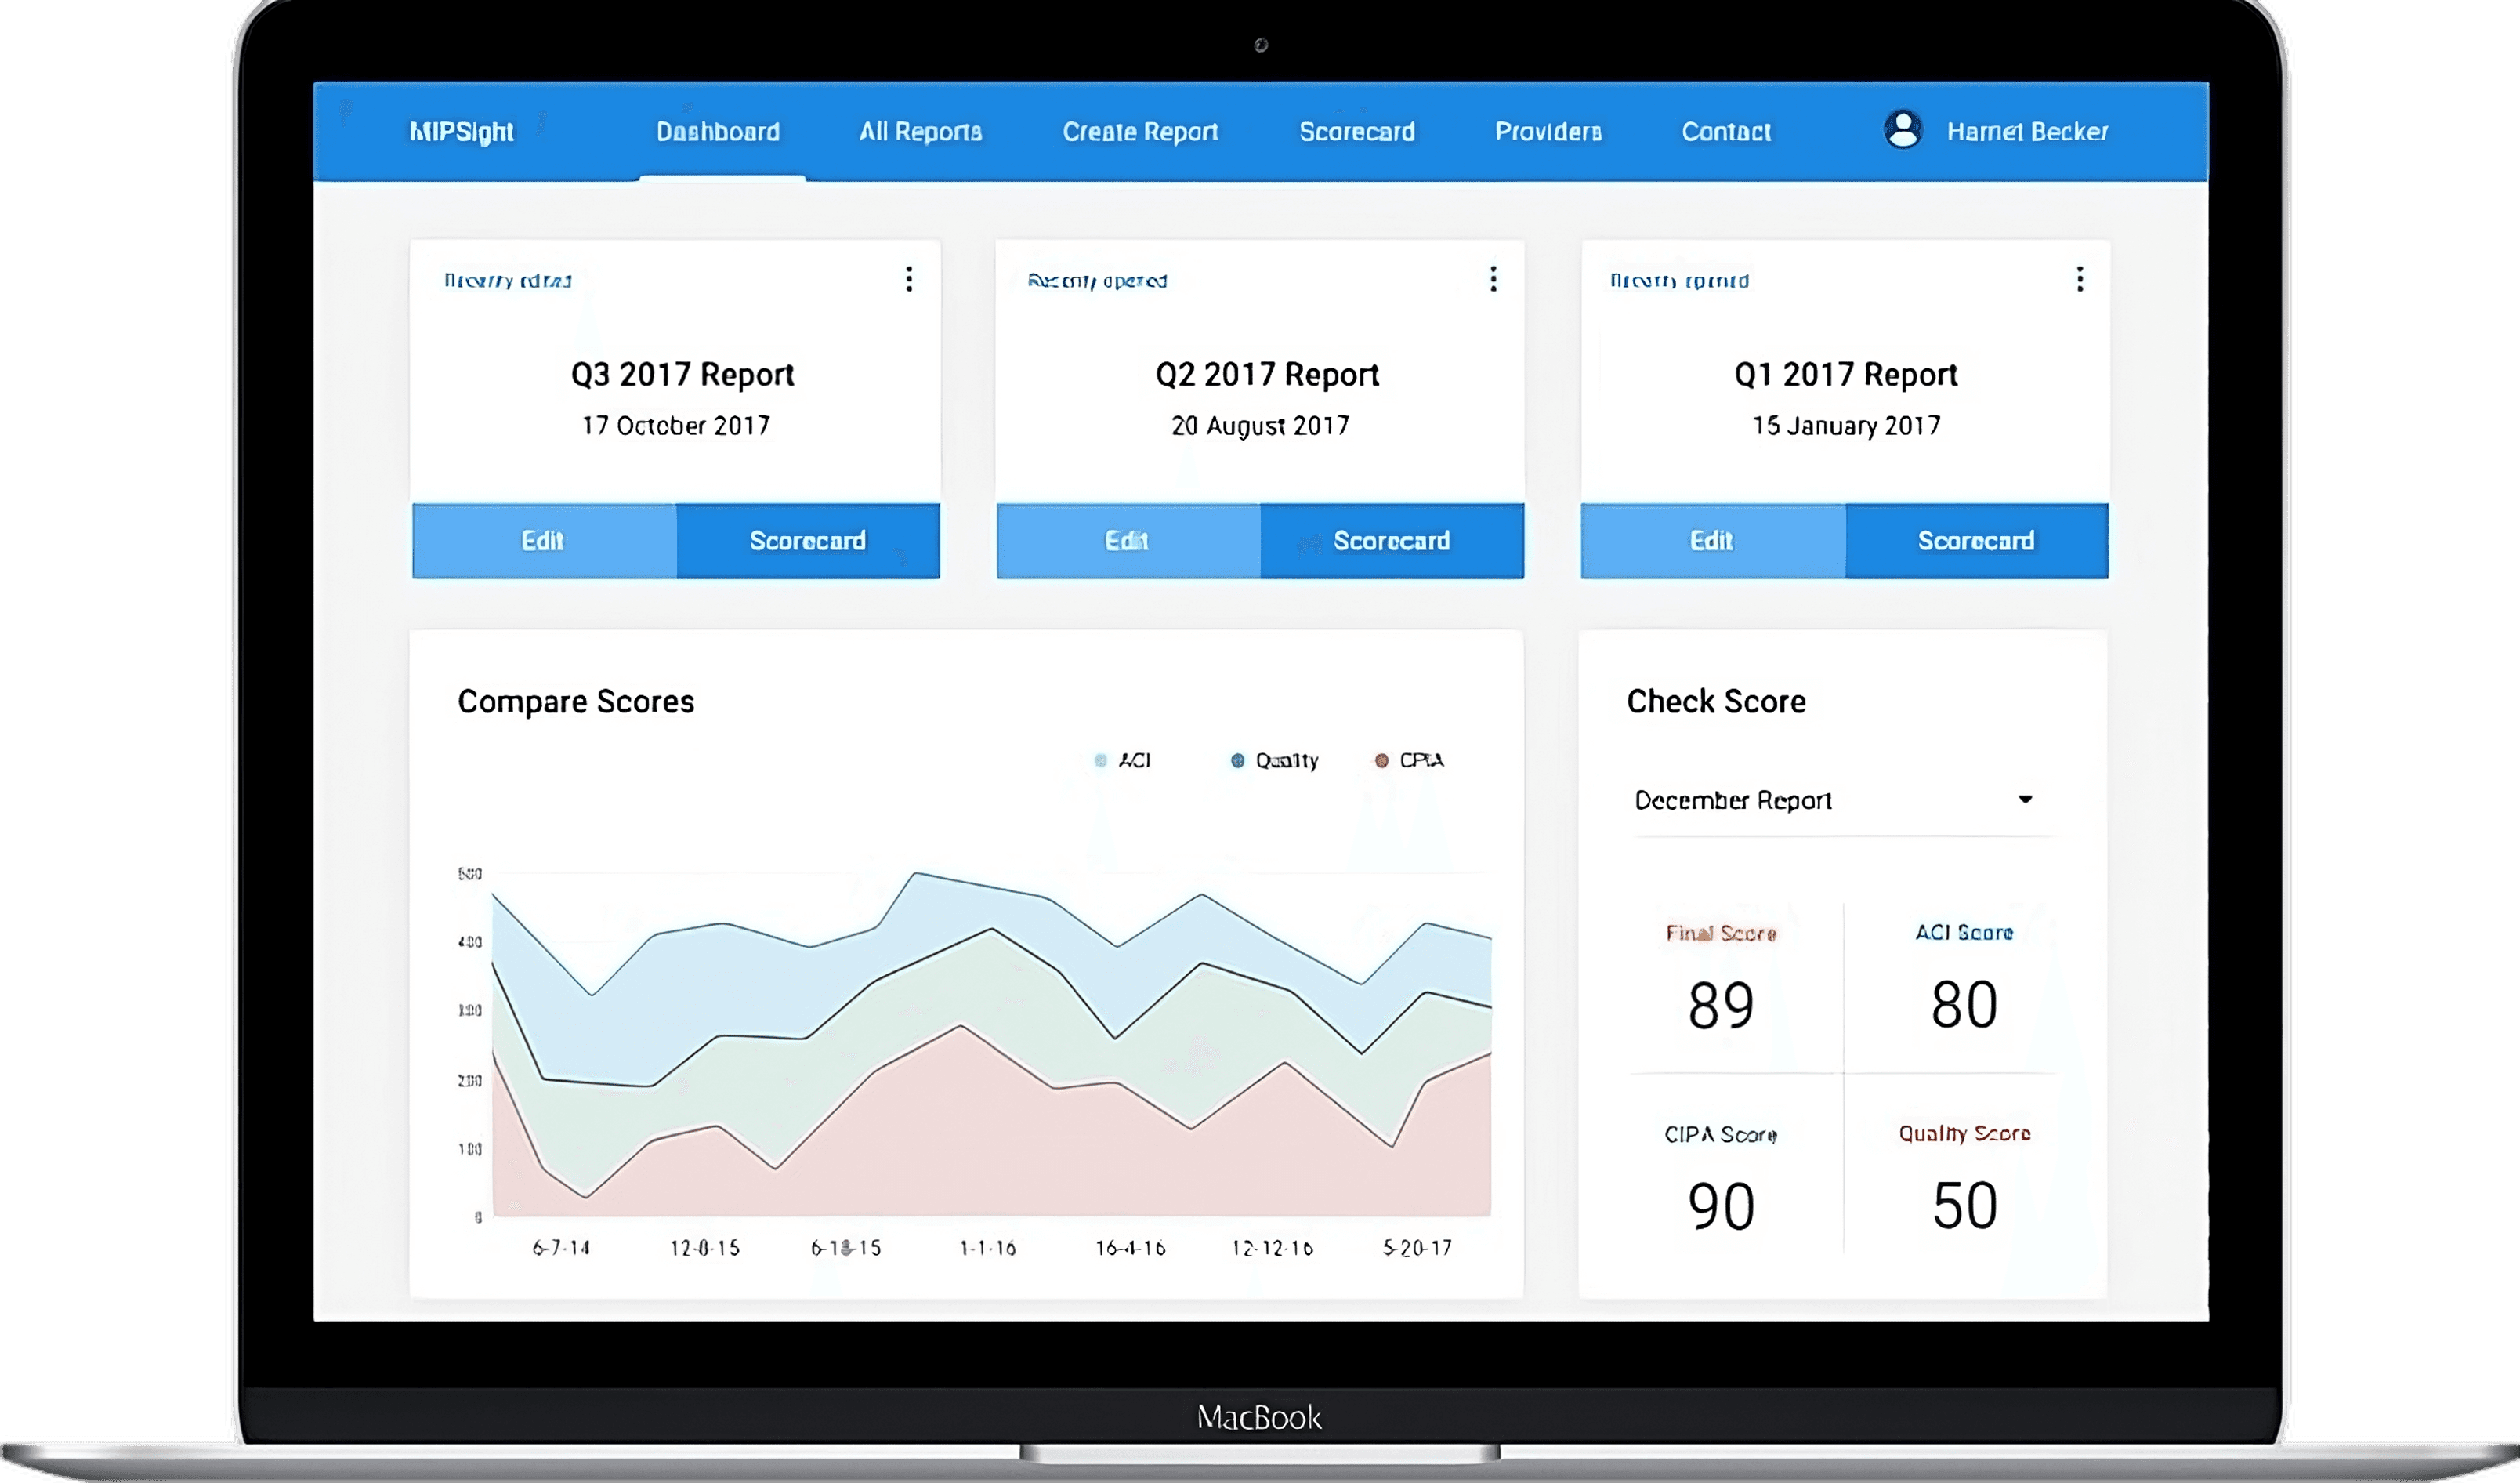Click Edit on the Q1 2017 Report card

point(1711,541)
